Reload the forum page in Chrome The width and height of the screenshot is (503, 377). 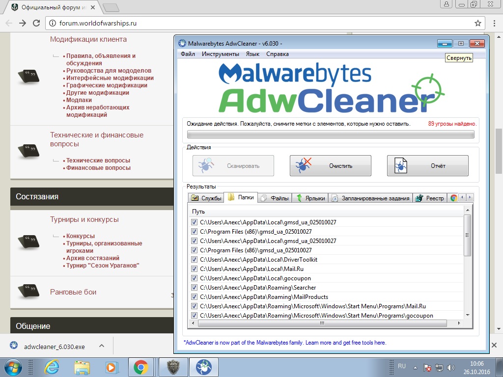[36, 23]
